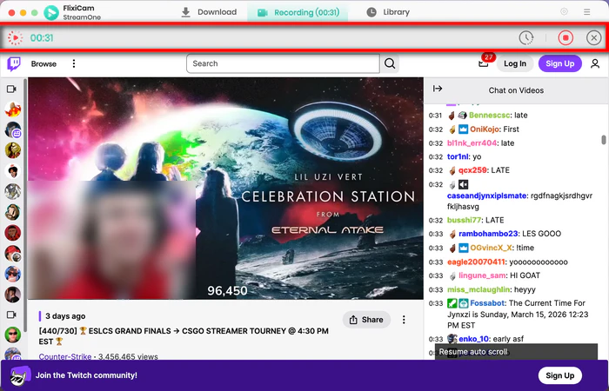Click chat username OniKojo
This screenshot has height=391, width=609.
pos(485,129)
